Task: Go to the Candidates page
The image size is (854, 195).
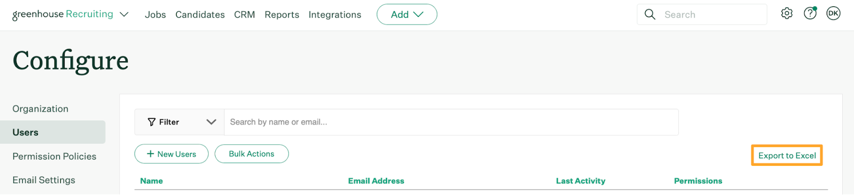Action: pyautogui.click(x=200, y=15)
